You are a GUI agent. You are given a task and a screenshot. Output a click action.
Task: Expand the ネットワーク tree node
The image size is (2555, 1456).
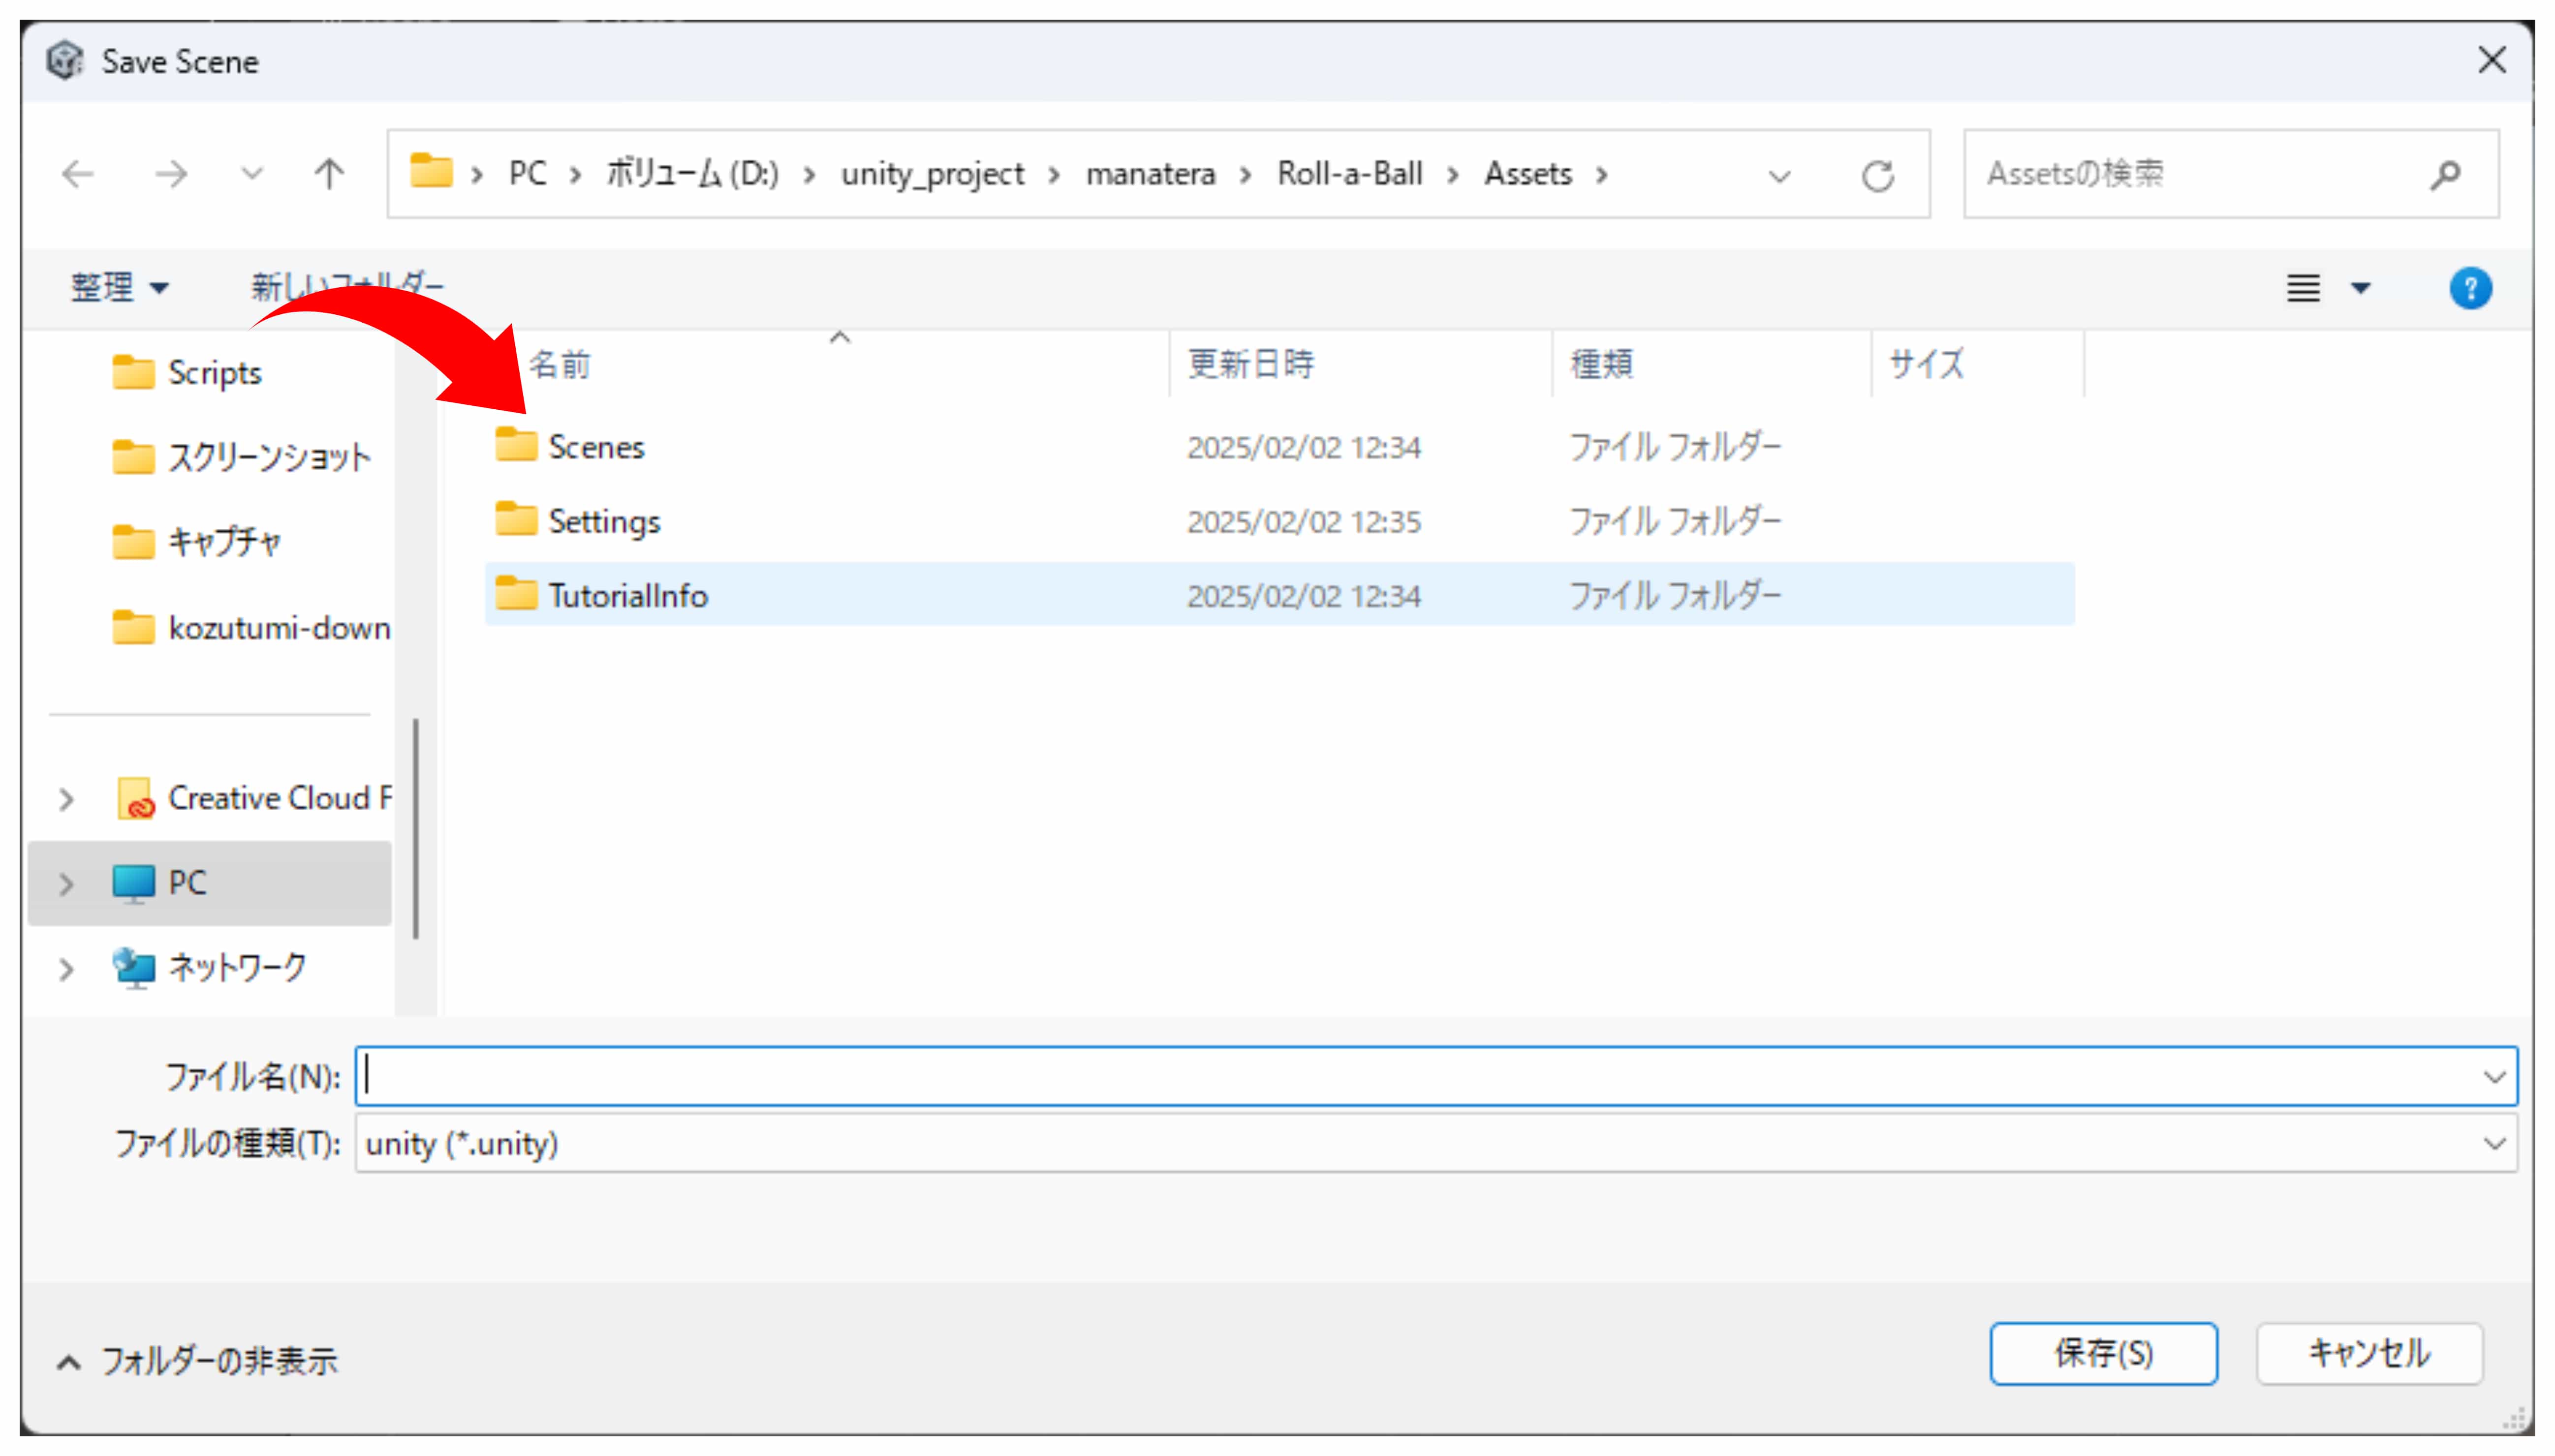pos(66,968)
